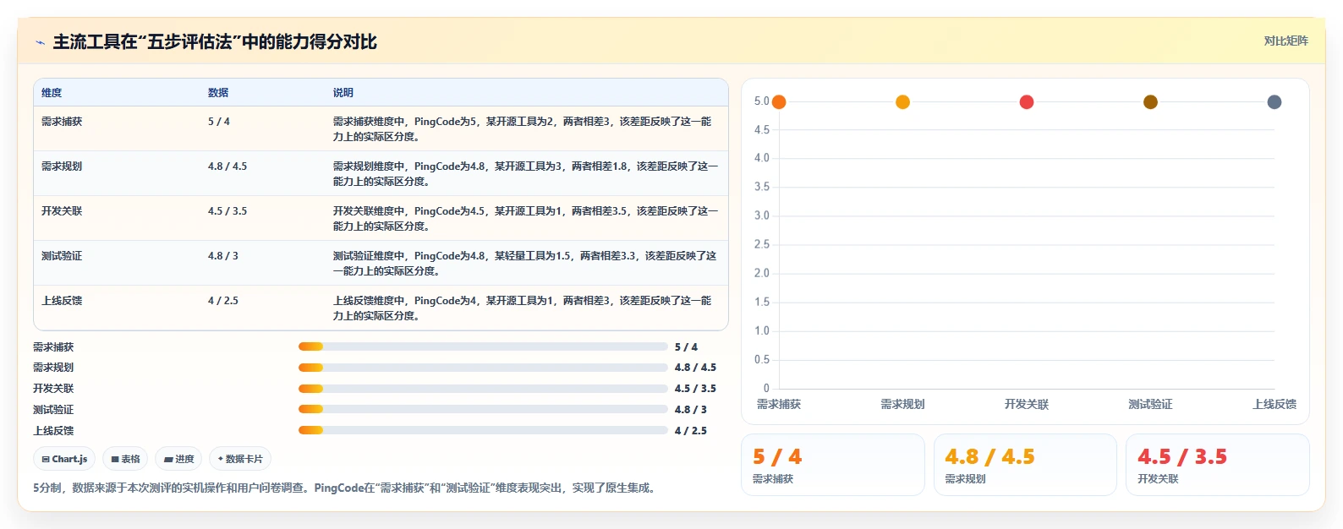This screenshot has height=529, width=1343.
Task: Click the amber chart dot above 需求规划
Action: [x=902, y=102]
